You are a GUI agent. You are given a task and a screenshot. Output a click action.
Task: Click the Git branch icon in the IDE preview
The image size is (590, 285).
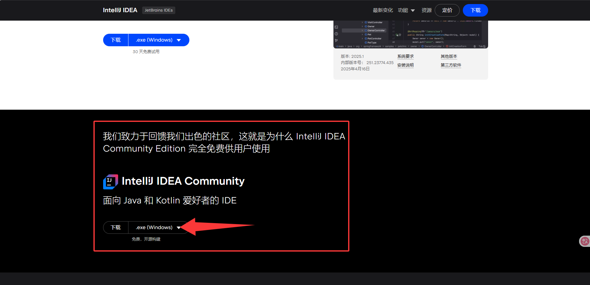coord(336,40)
